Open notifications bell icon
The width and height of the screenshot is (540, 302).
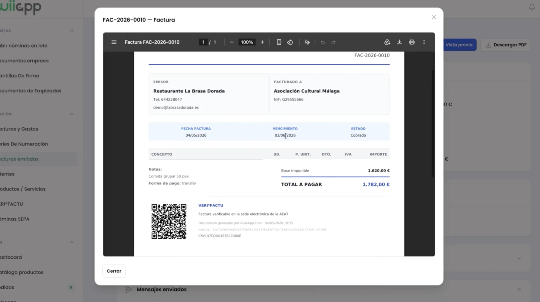pos(532,7)
